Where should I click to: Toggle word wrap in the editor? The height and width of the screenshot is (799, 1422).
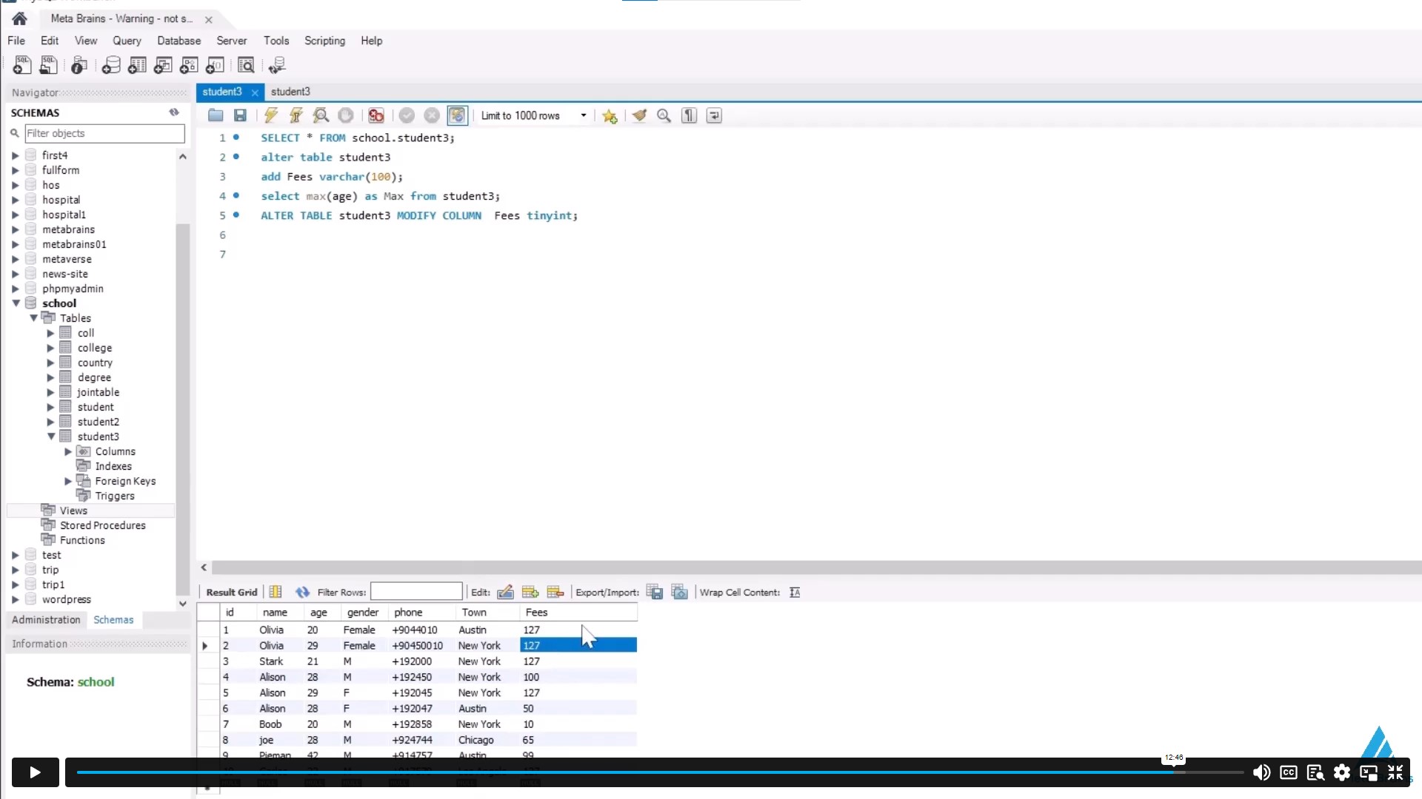714,115
